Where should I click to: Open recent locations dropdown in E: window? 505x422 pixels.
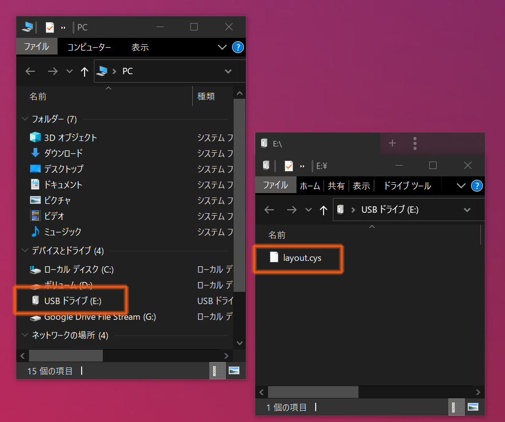point(308,210)
